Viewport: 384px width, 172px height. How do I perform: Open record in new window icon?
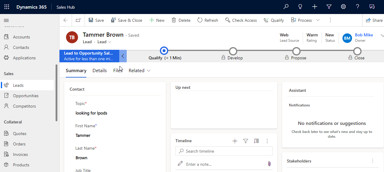[x=78, y=20]
